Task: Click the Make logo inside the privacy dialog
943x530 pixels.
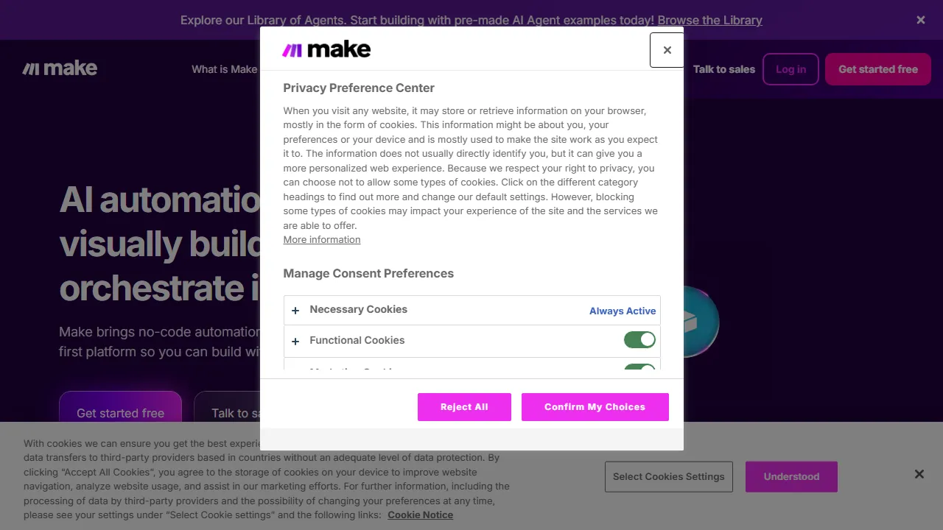Action: pos(326,49)
